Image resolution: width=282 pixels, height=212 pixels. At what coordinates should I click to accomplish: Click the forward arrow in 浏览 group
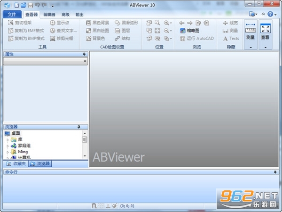tap(190, 23)
